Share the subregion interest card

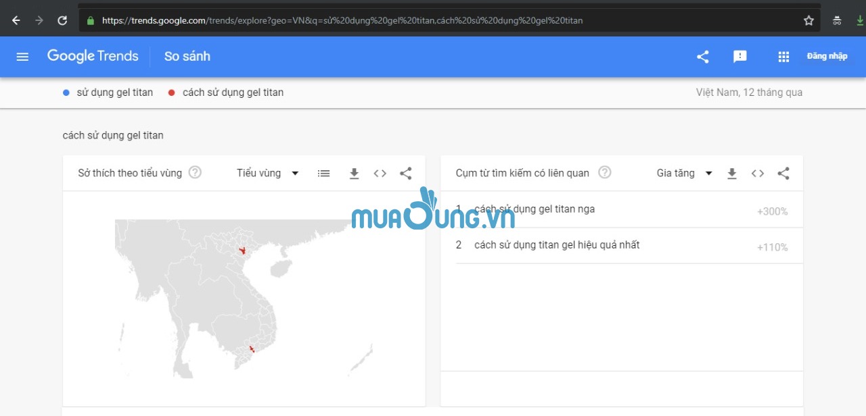tap(406, 174)
